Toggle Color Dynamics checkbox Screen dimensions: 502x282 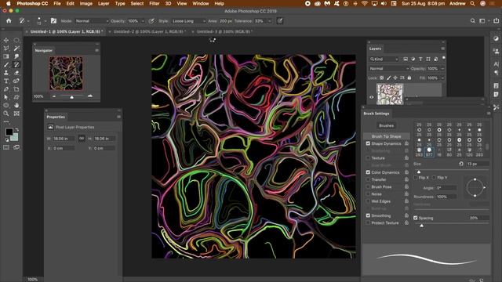pyautogui.click(x=368, y=172)
